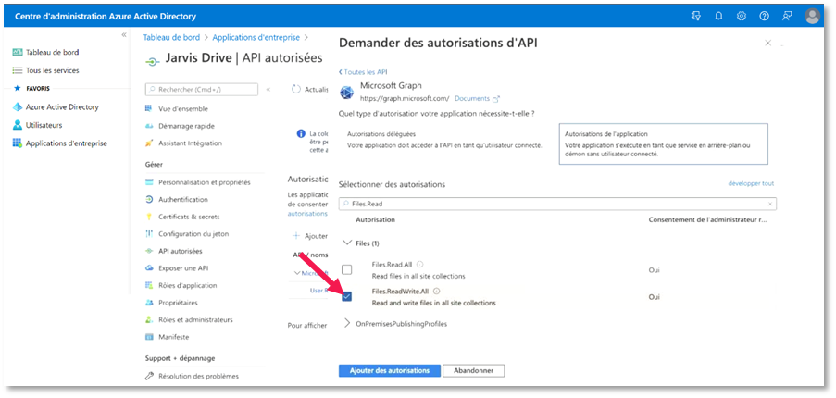
Task: Go back via Toutes les API link
Action: tap(363, 72)
